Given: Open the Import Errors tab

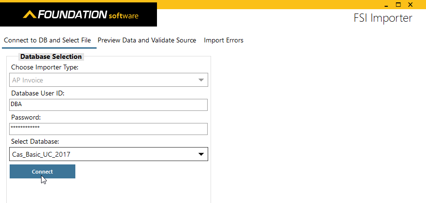Looking at the screenshot, I should [224, 40].
